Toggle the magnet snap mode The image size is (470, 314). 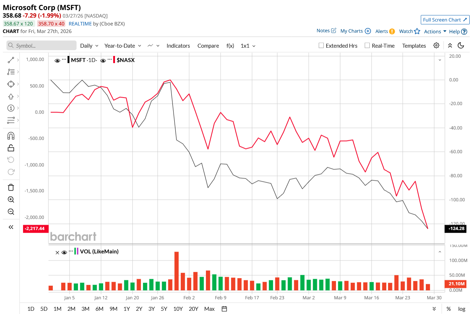(11, 136)
